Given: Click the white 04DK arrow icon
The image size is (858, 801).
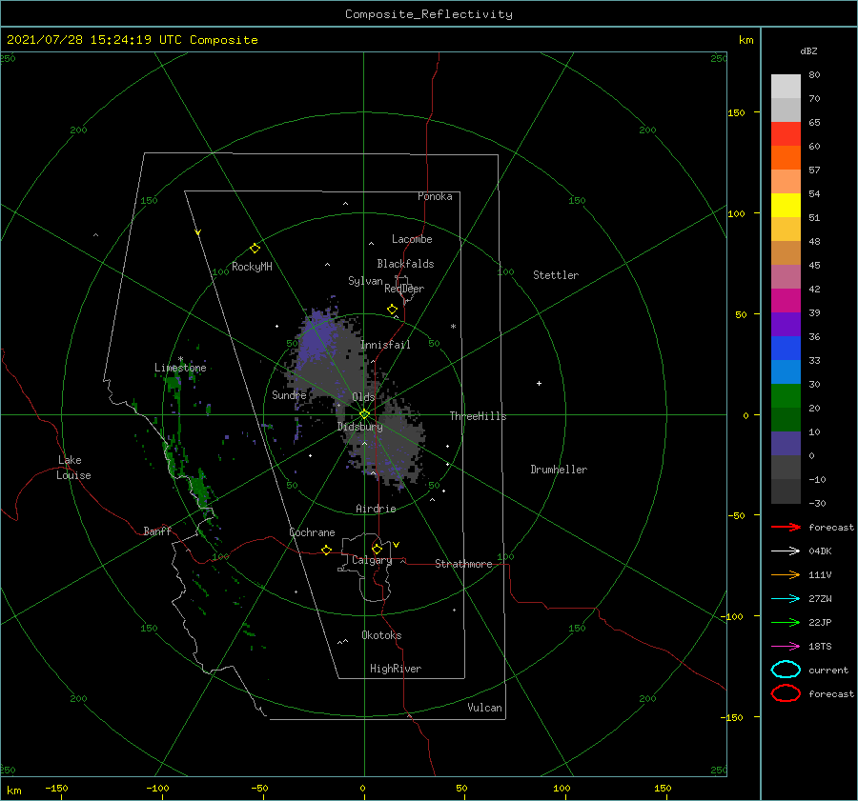Looking at the screenshot, I should coord(786,551).
